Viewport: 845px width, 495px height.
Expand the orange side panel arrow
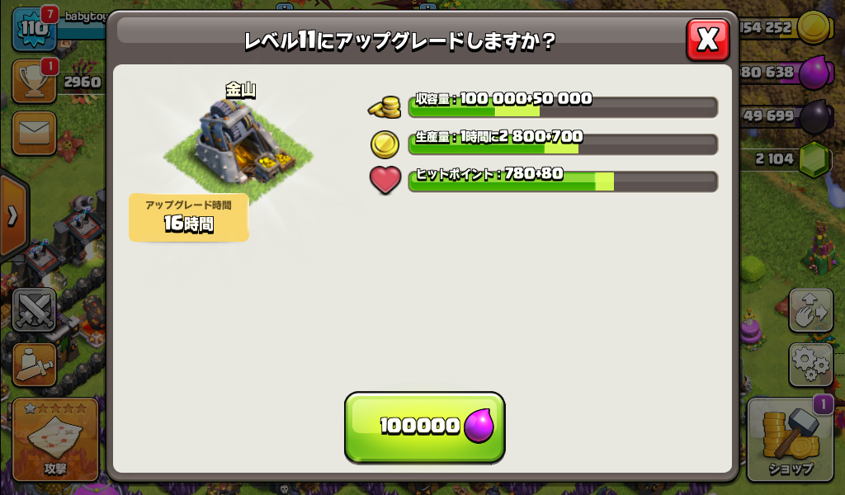click(13, 216)
